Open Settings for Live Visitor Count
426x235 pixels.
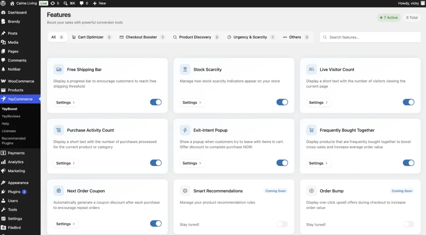click(319, 102)
